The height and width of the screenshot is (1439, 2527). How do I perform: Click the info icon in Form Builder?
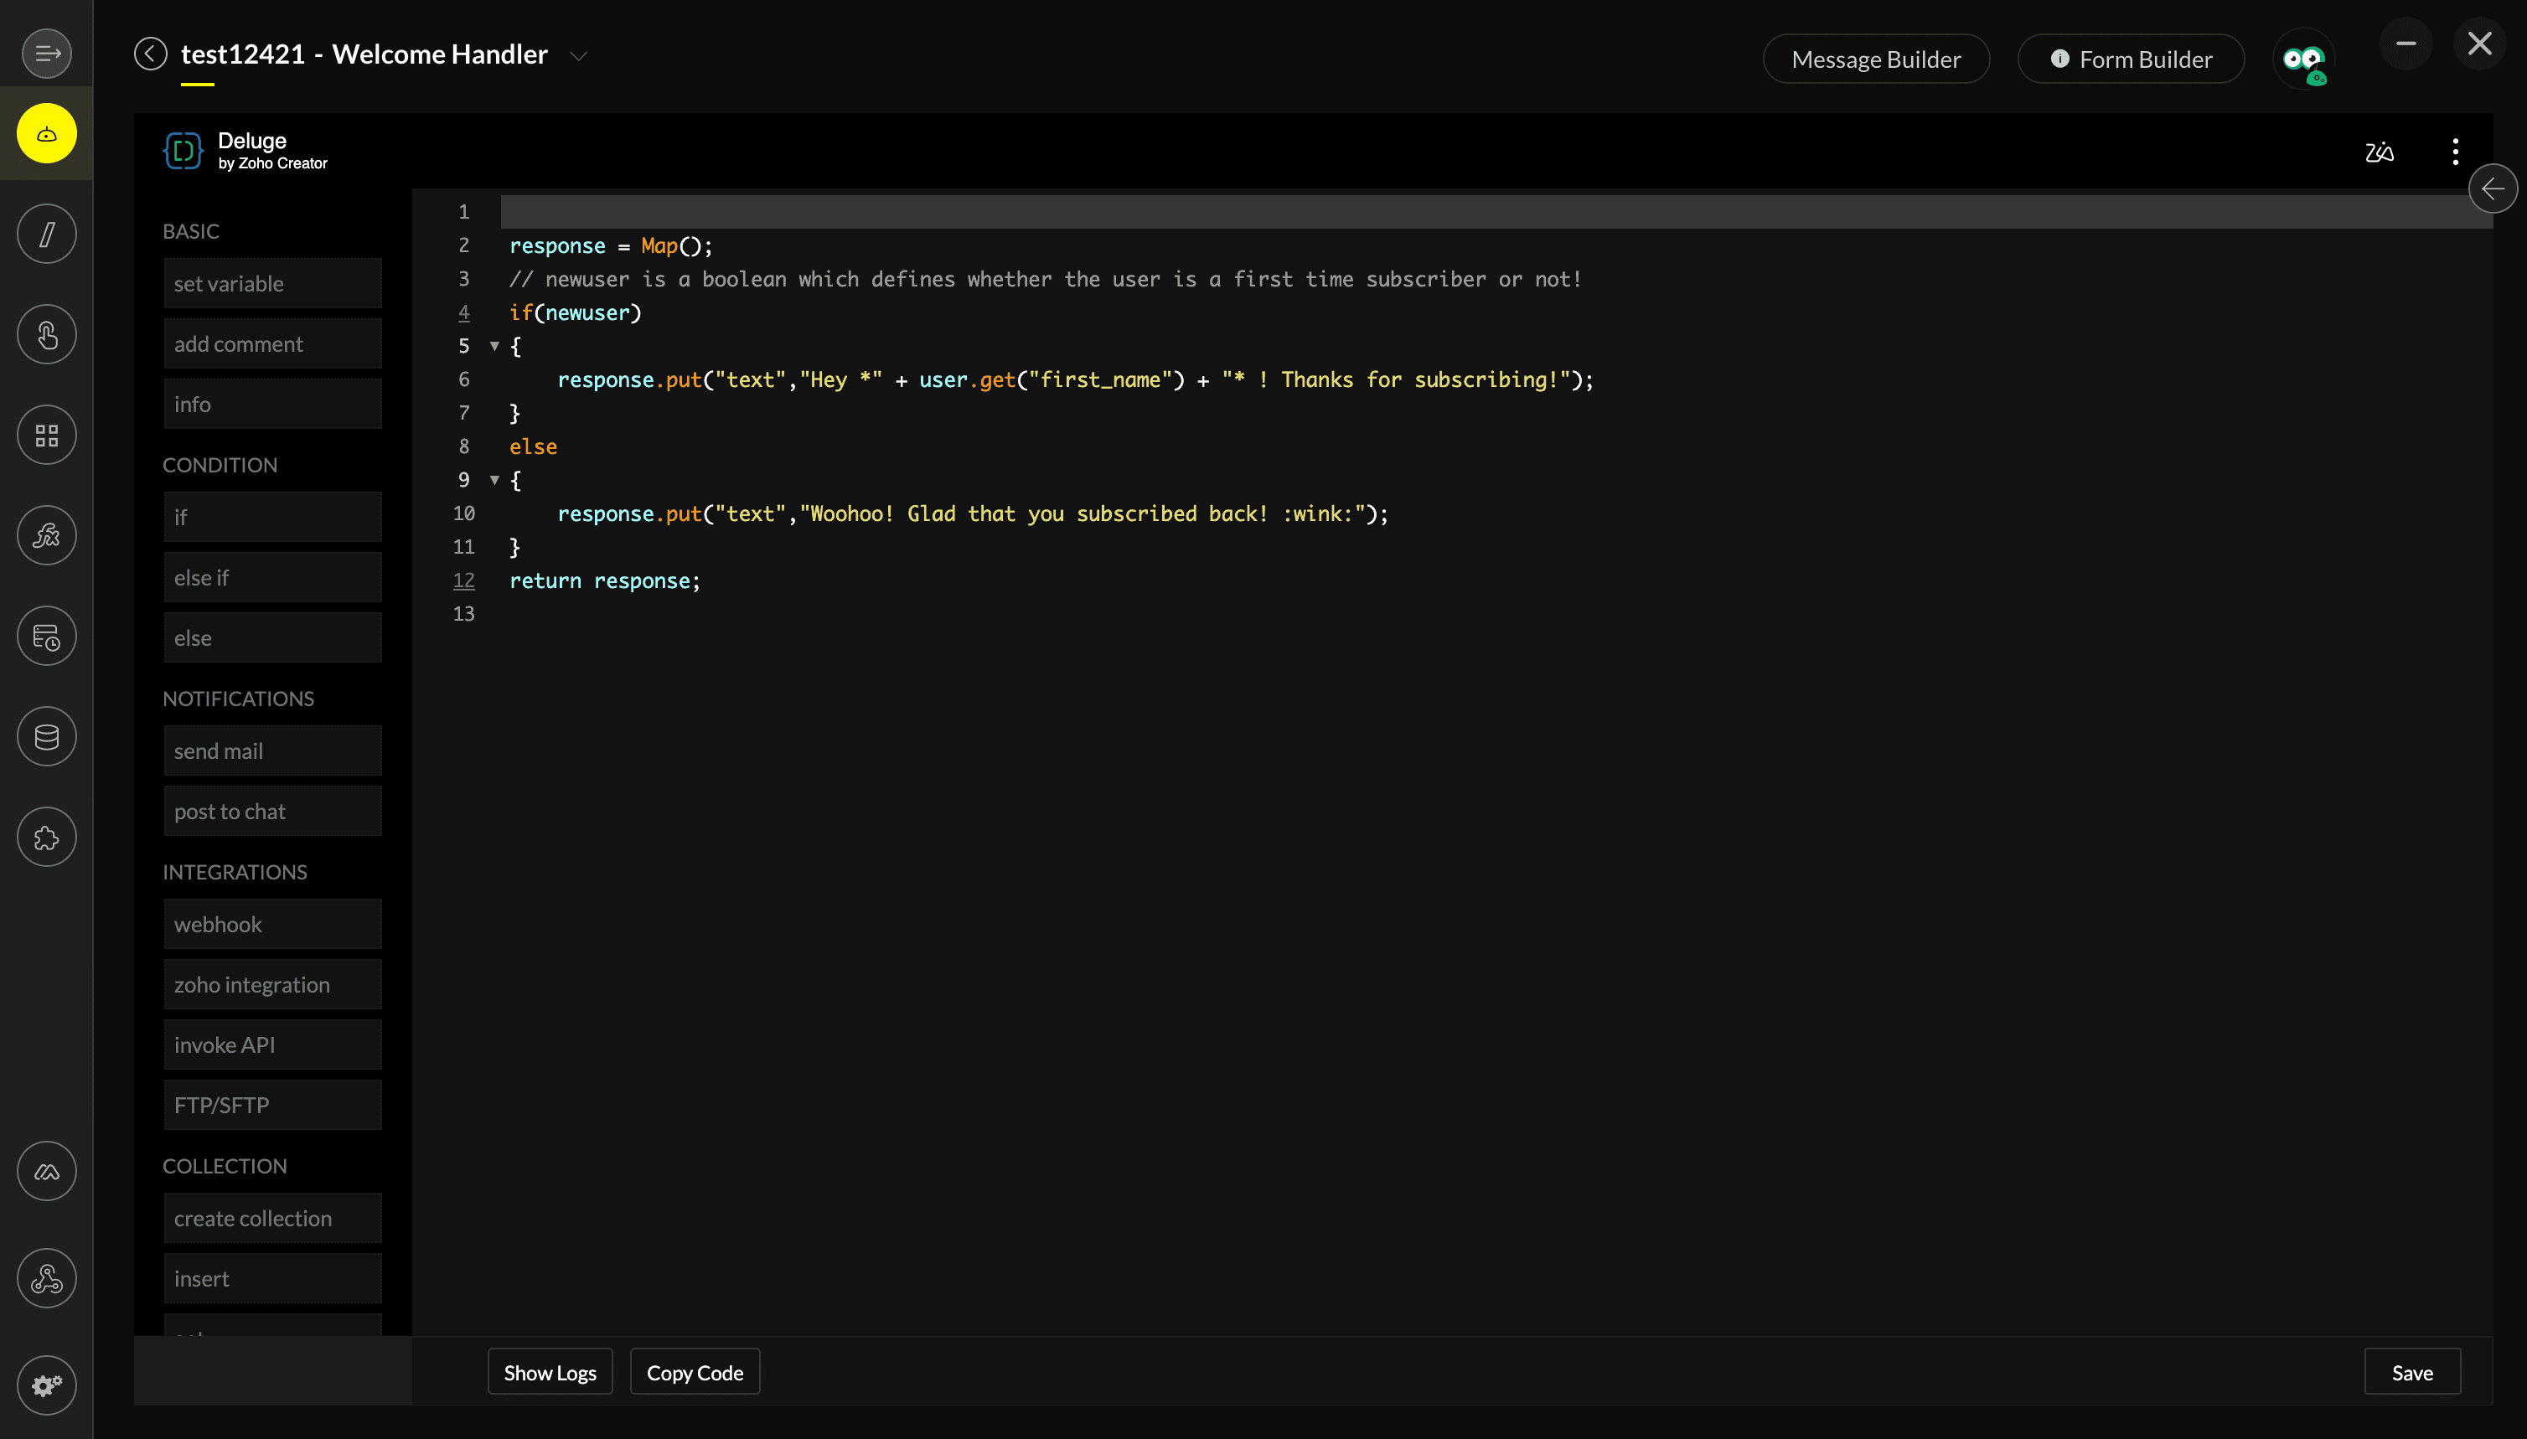(x=2059, y=59)
